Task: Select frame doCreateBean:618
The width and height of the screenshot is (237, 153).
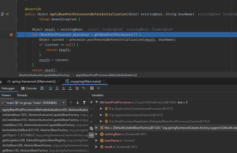Action: [x=44, y=120]
